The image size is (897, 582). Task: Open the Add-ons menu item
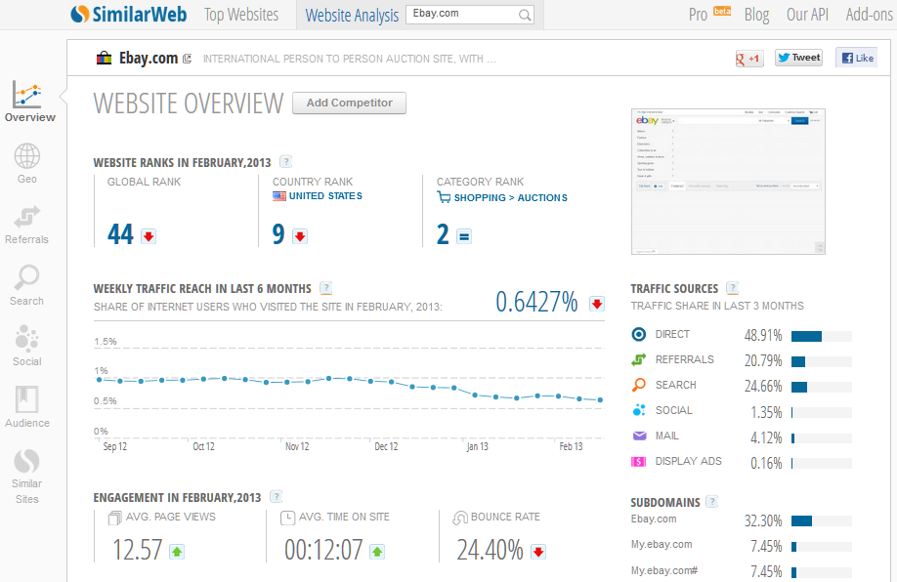click(x=870, y=15)
